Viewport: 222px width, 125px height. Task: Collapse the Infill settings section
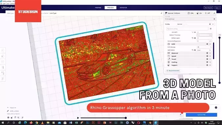[x=210, y=44]
